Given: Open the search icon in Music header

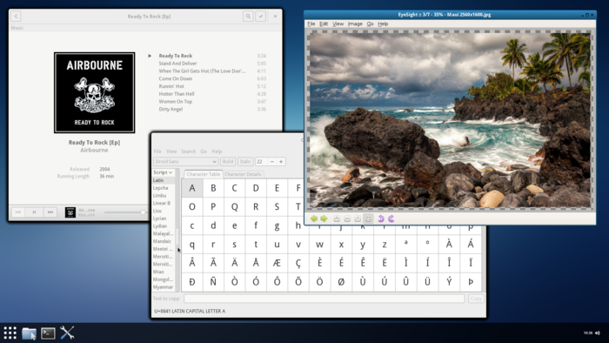Looking at the screenshot, I should (x=248, y=17).
